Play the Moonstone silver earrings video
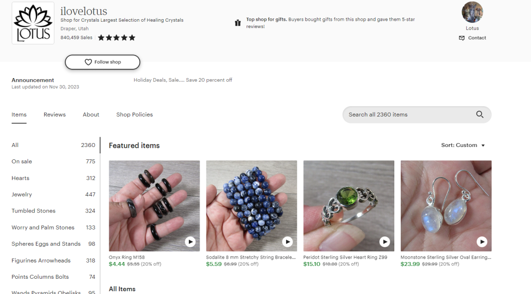The width and height of the screenshot is (531, 294). pyautogui.click(x=482, y=241)
